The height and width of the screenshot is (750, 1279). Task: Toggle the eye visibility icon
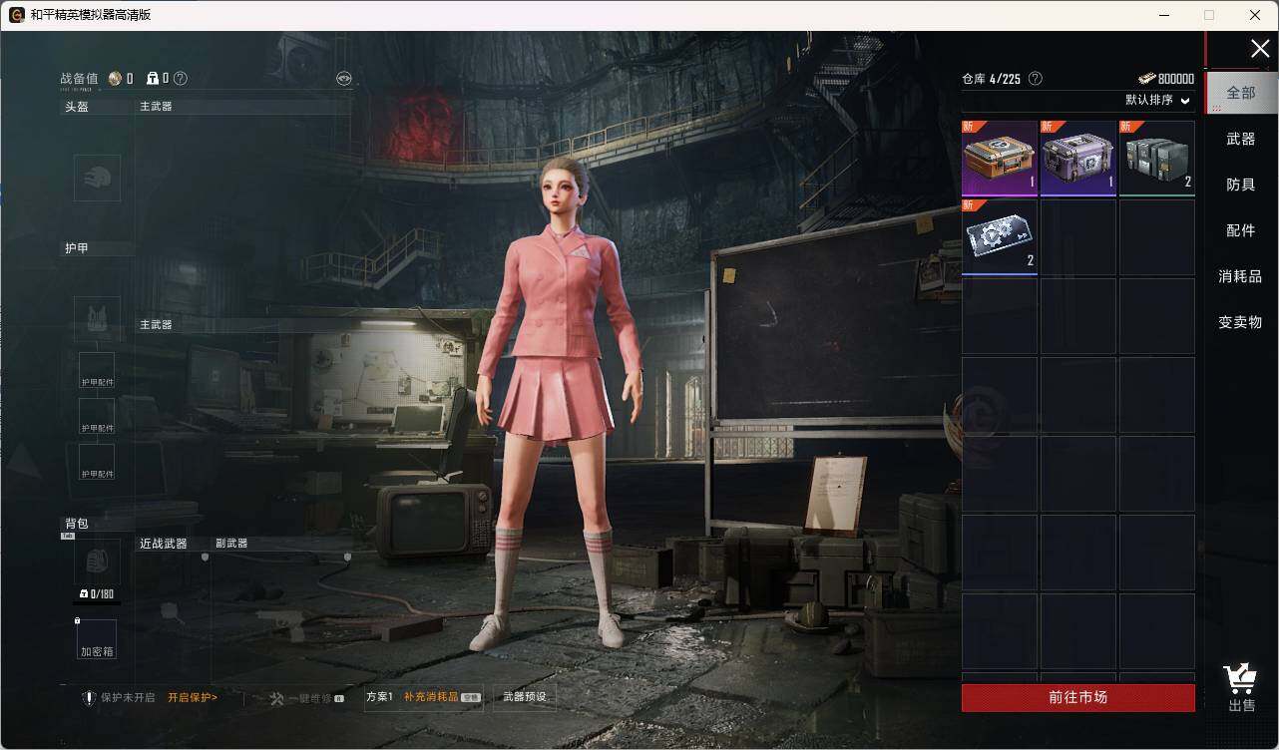(344, 78)
